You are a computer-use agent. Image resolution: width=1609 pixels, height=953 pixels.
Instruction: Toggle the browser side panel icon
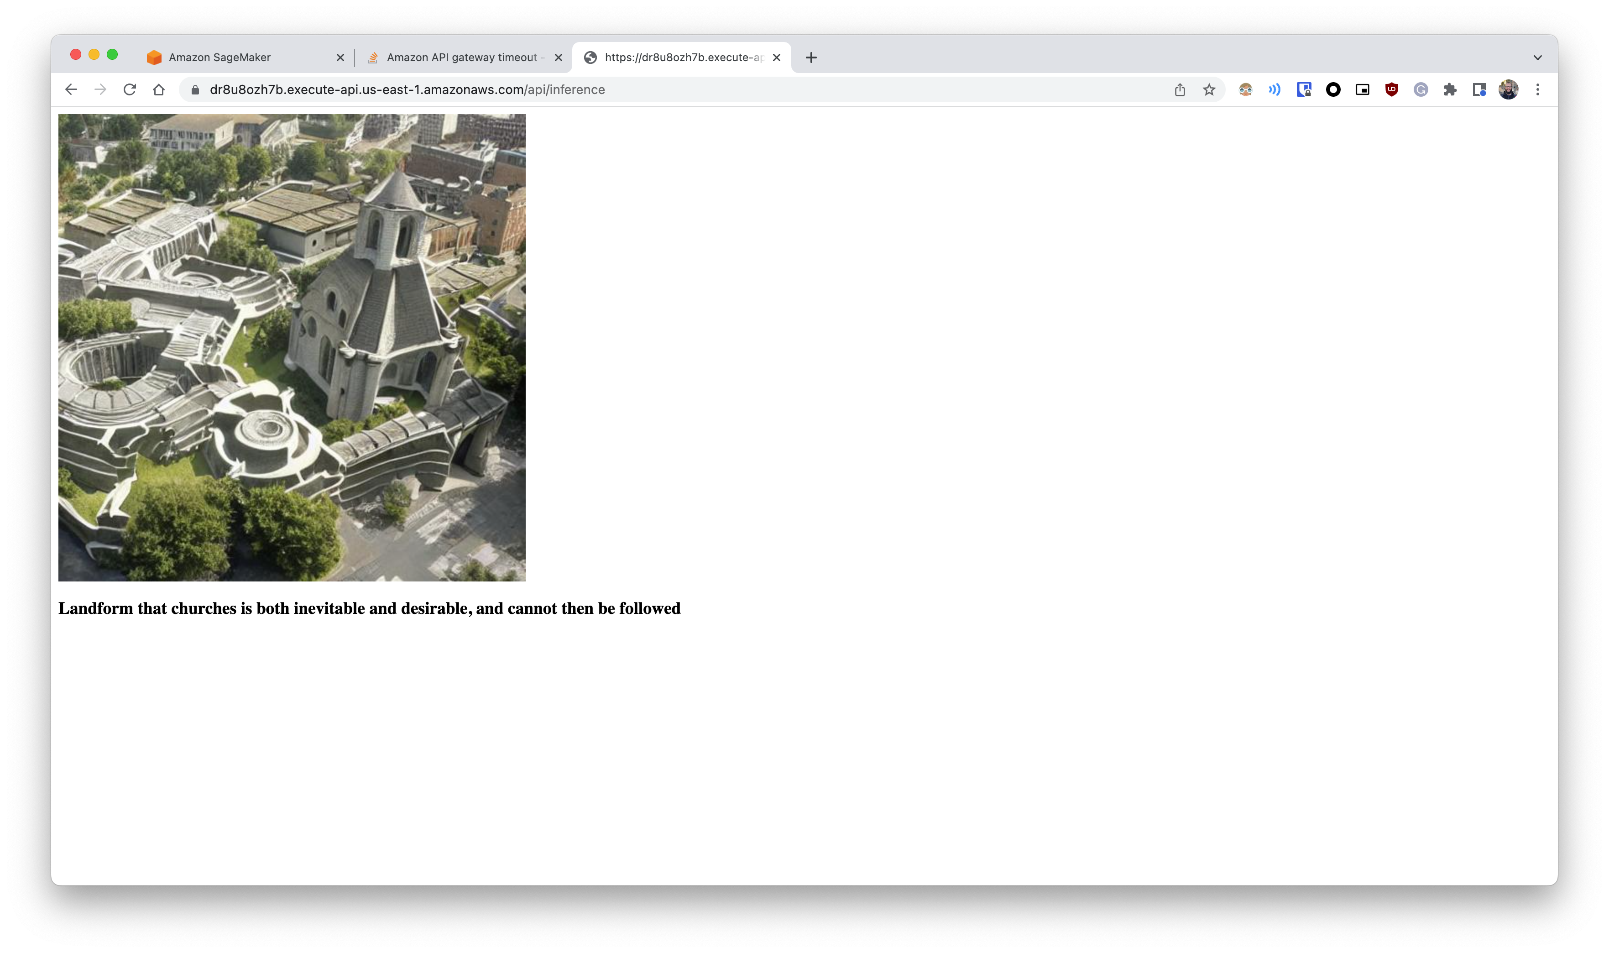point(1478,90)
